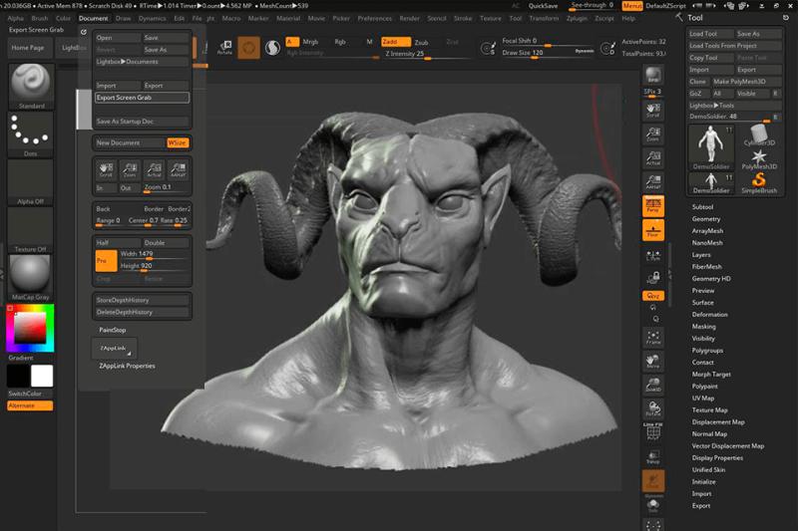This screenshot has height=531, width=798.
Task: Expand the Display Properties subpalette
Action: tap(717, 458)
